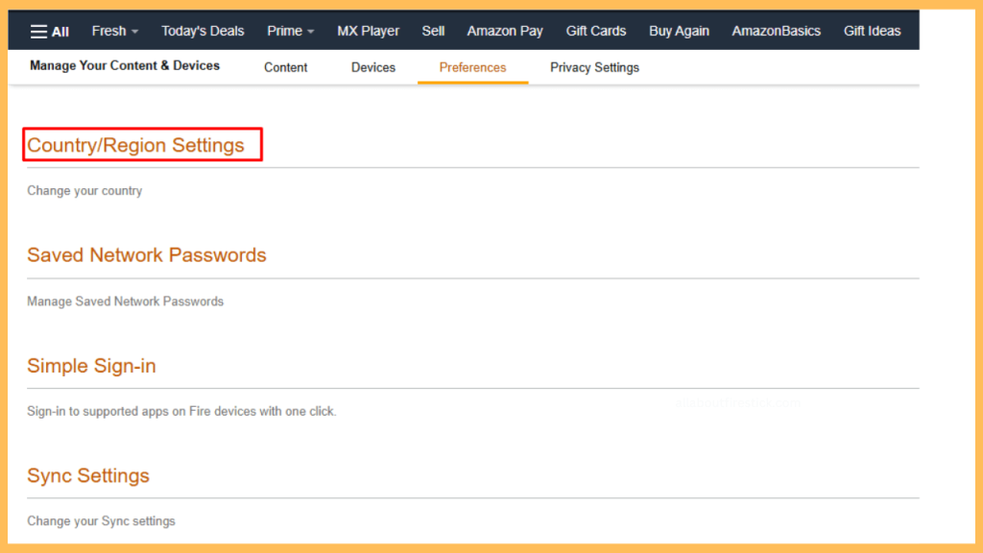
Task: Click the Manage Your Content & Devices title
Action: pyautogui.click(x=125, y=65)
